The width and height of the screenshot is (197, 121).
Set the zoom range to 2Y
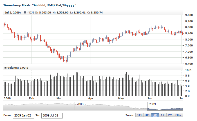[170, 115]
